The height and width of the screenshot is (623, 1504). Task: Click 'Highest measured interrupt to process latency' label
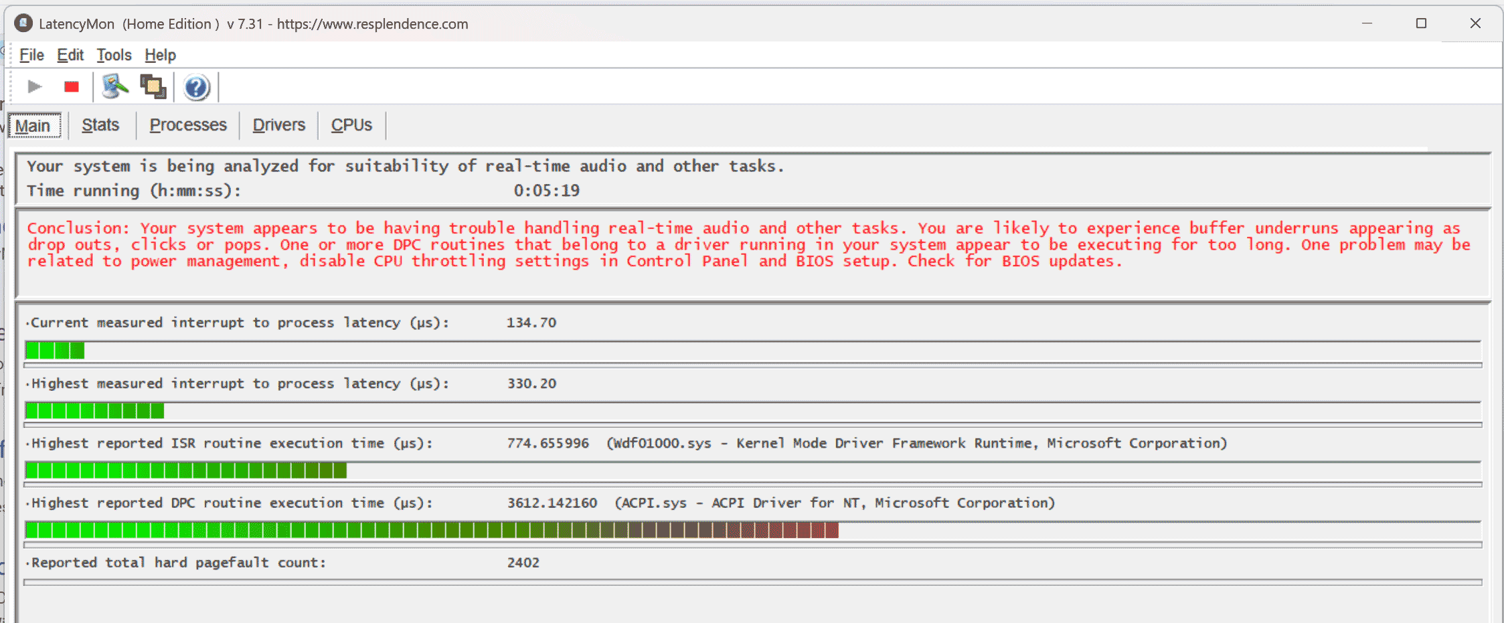click(240, 383)
